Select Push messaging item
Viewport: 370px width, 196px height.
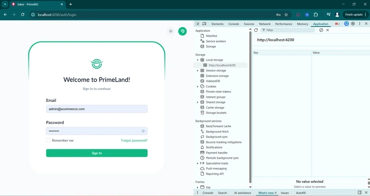pos(216,168)
